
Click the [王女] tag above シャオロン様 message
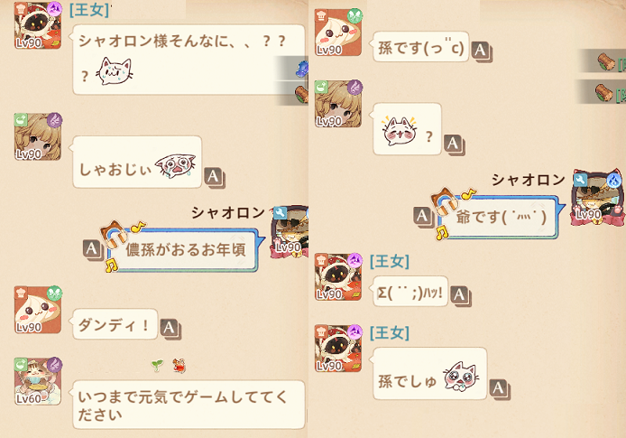[x=89, y=10]
